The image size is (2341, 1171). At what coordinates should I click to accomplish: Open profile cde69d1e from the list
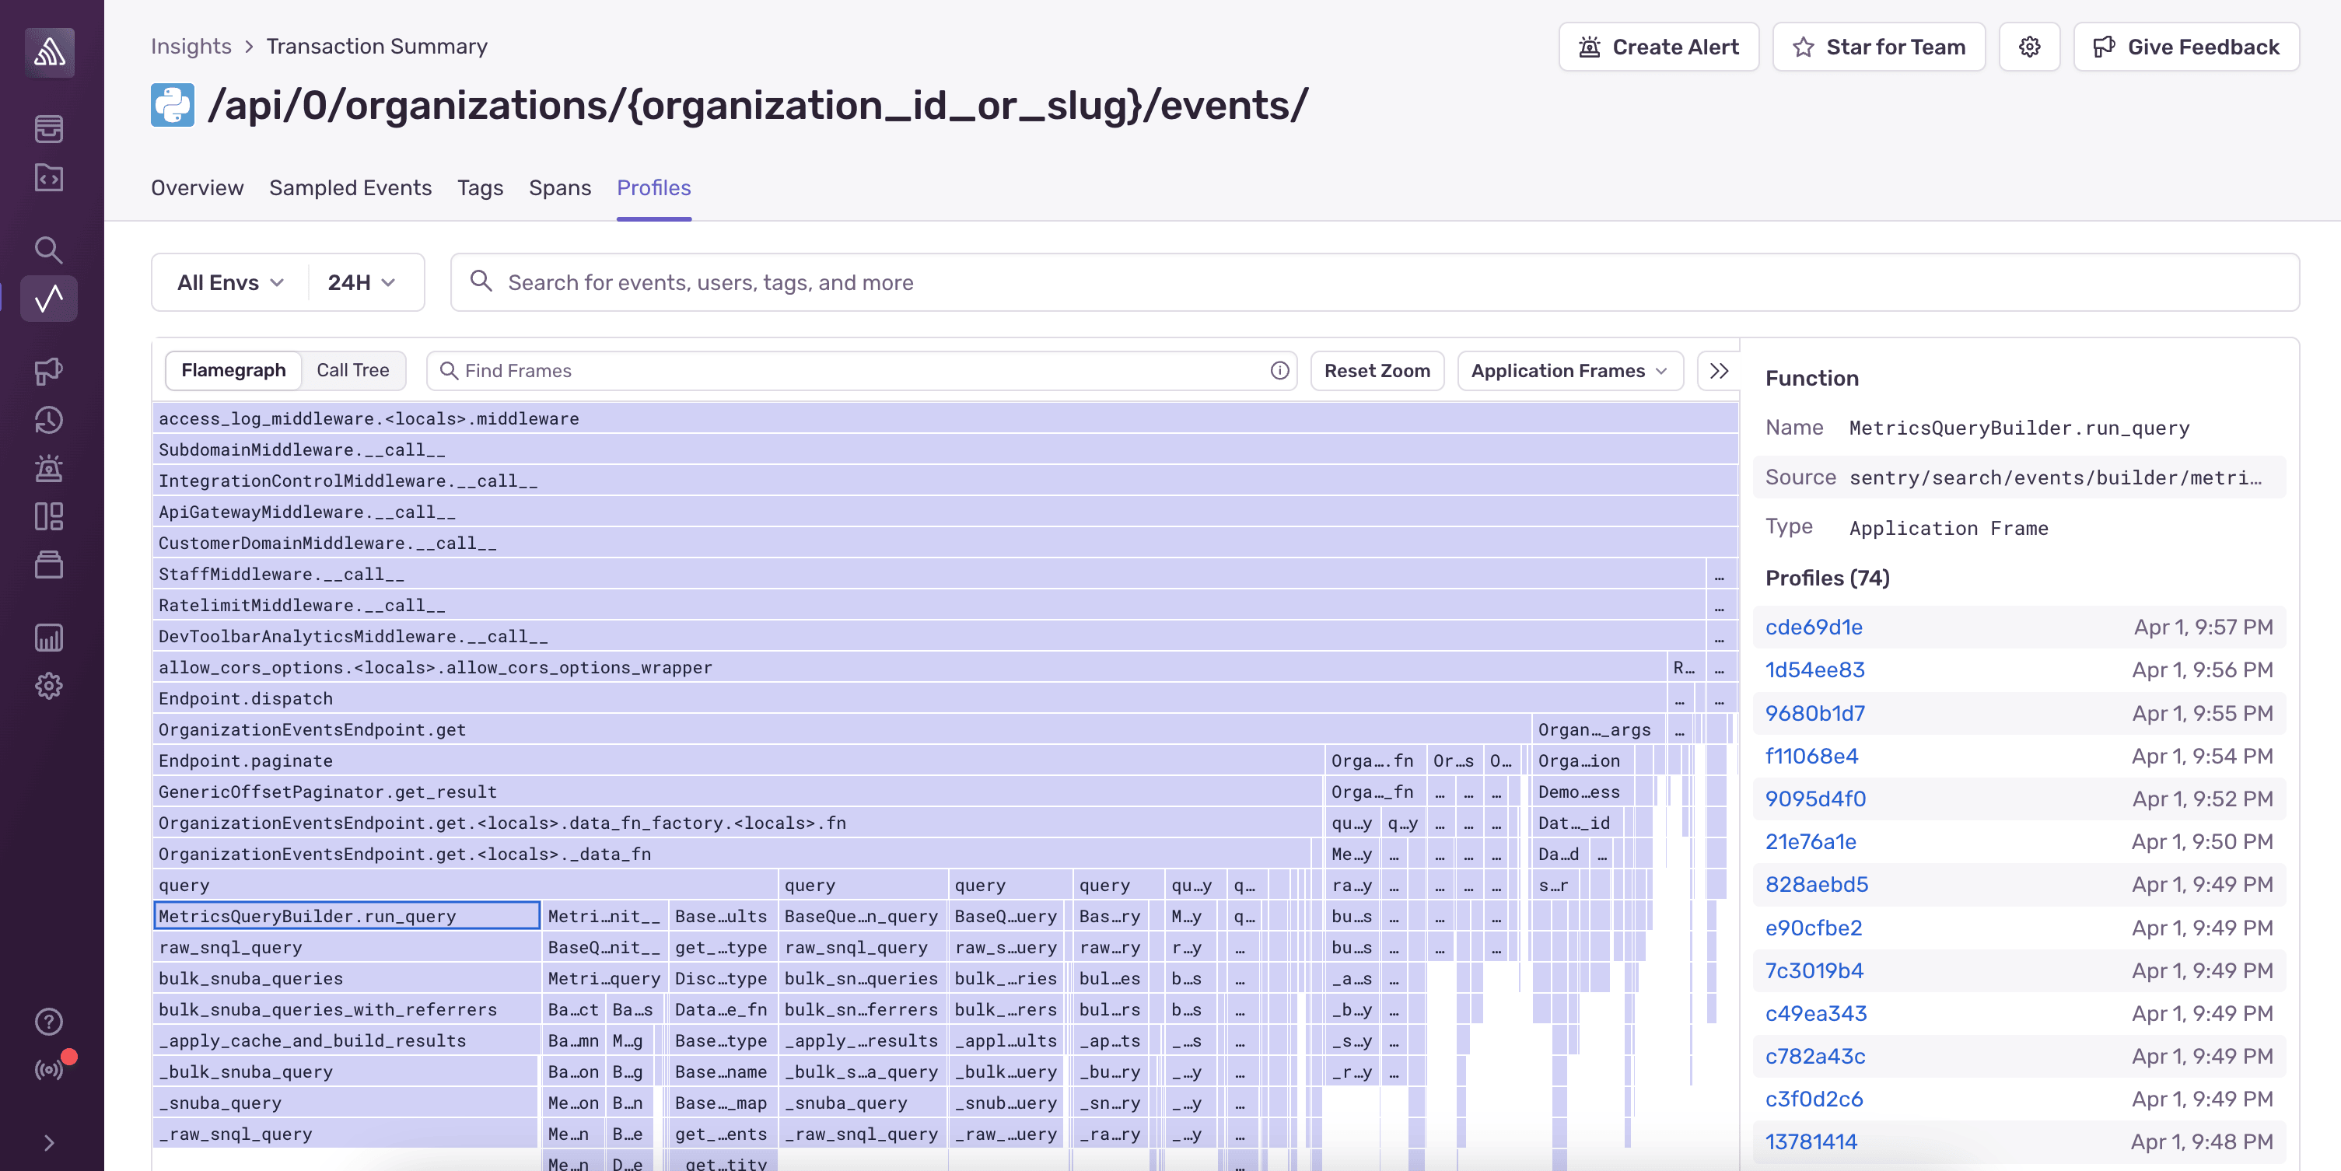pyautogui.click(x=1813, y=627)
